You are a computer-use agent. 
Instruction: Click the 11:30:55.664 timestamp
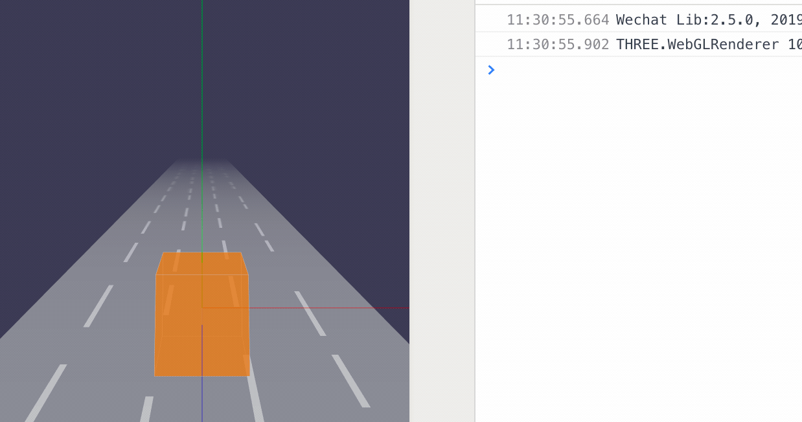[558, 20]
